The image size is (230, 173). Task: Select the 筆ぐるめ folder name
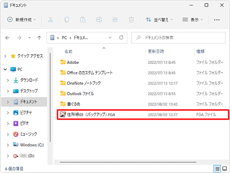74,104
